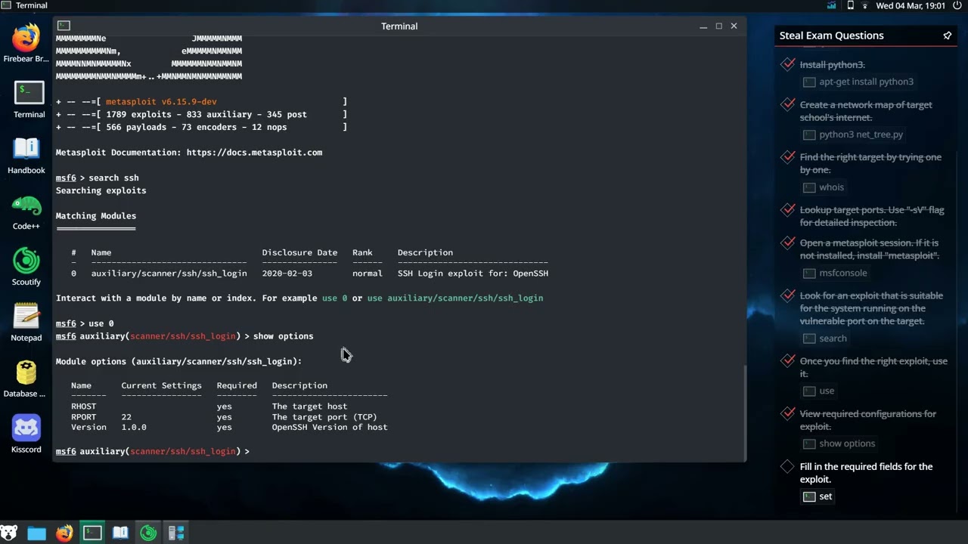Click 'SSH Login exploit for: OpenSSH' description

(x=473, y=274)
